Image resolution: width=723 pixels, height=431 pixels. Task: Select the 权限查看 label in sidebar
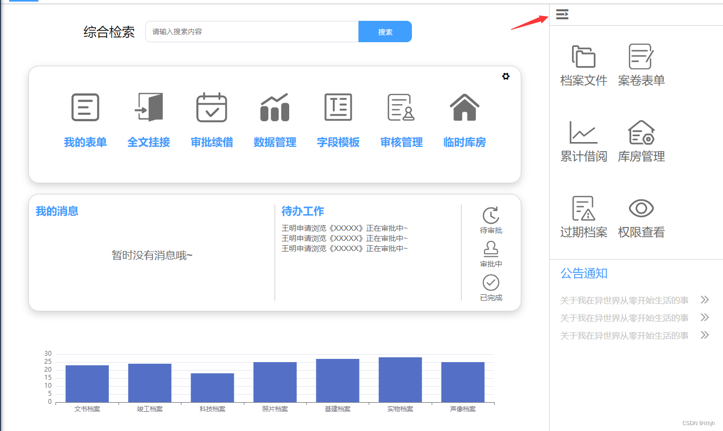pyautogui.click(x=641, y=232)
